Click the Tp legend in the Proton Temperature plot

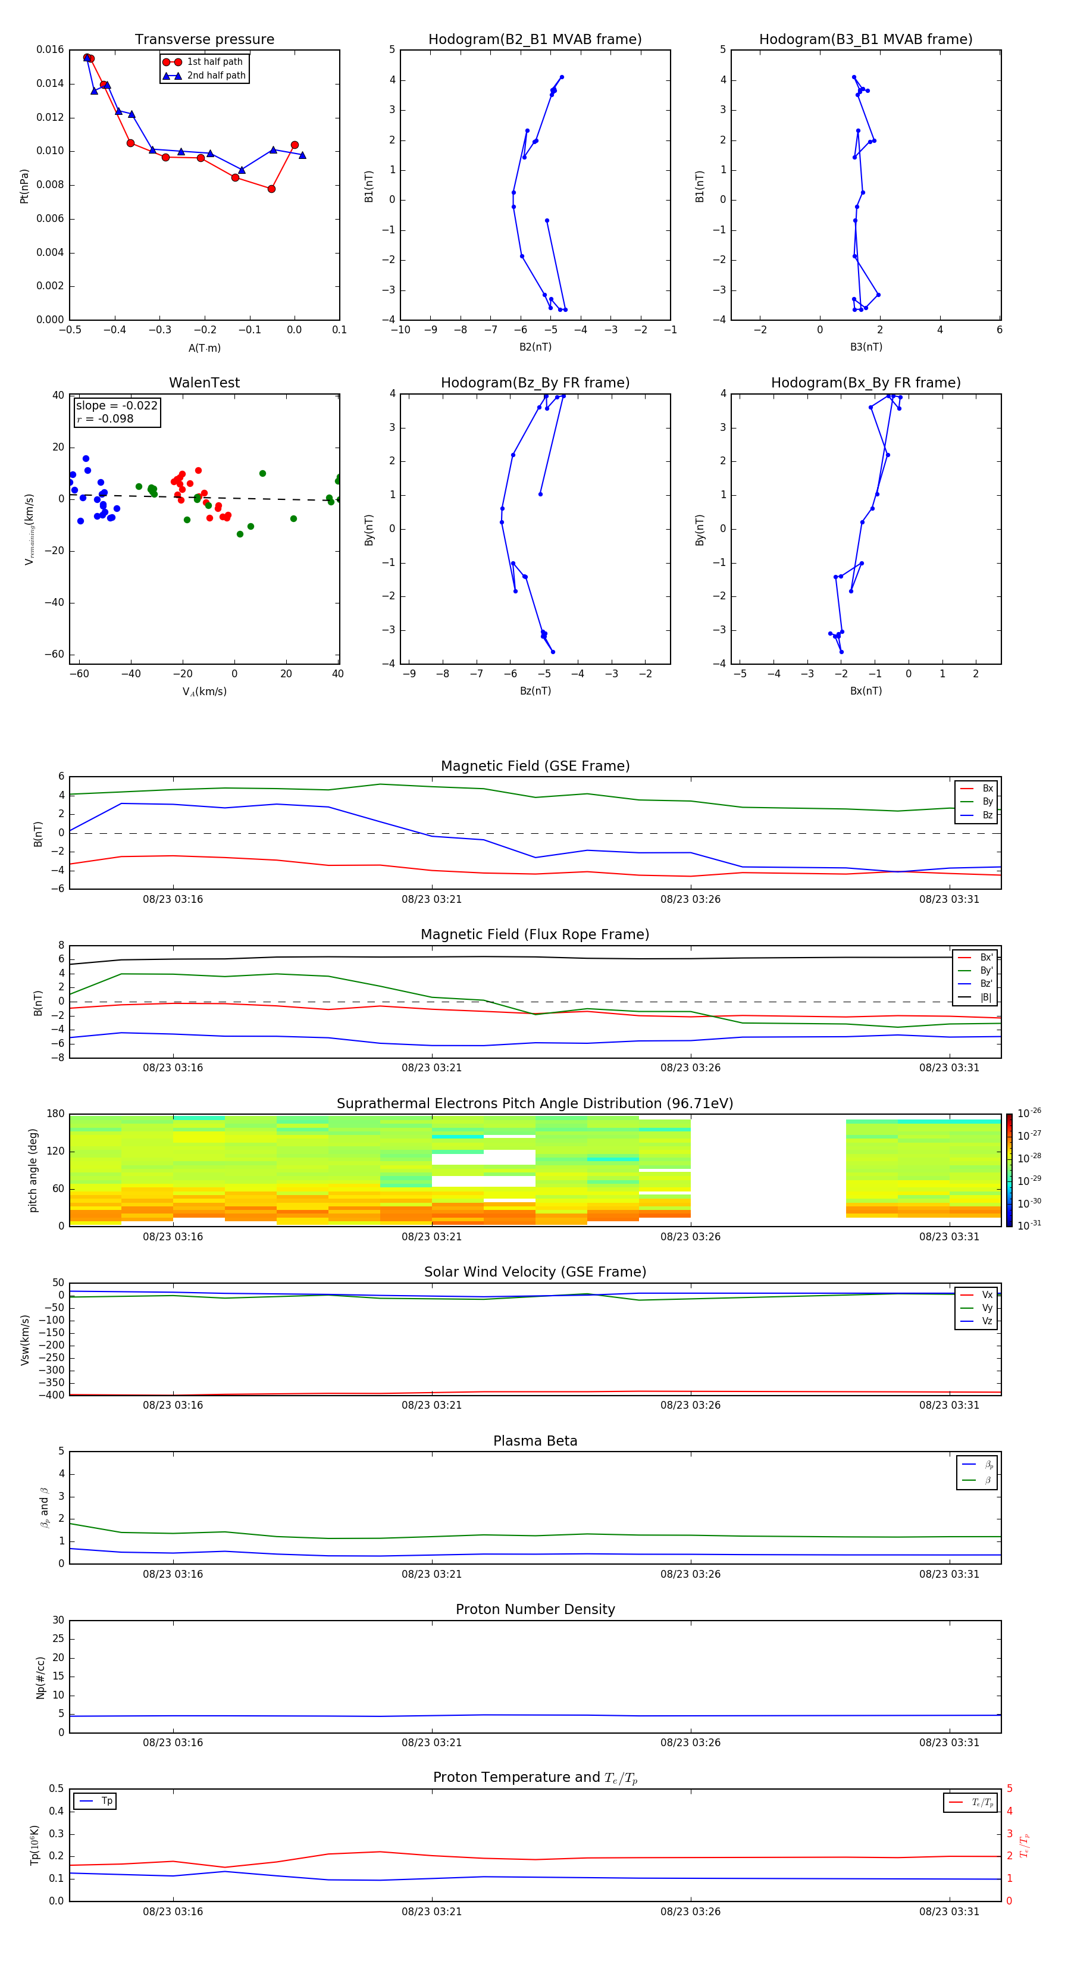click(95, 1801)
